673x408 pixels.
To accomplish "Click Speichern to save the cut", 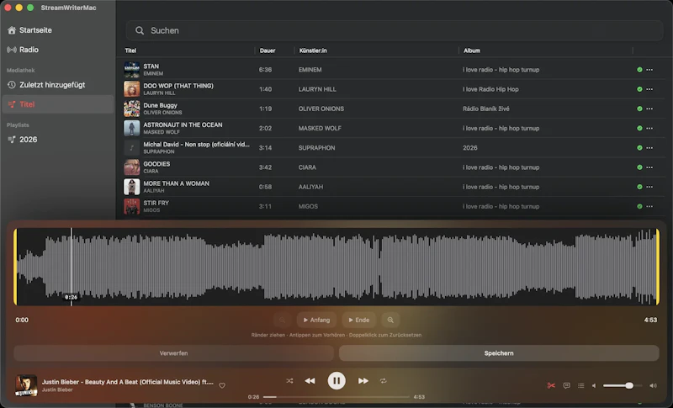I will [499, 353].
